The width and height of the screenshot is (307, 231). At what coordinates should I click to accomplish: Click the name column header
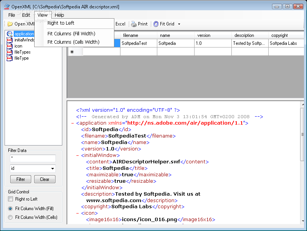(176, 35)
